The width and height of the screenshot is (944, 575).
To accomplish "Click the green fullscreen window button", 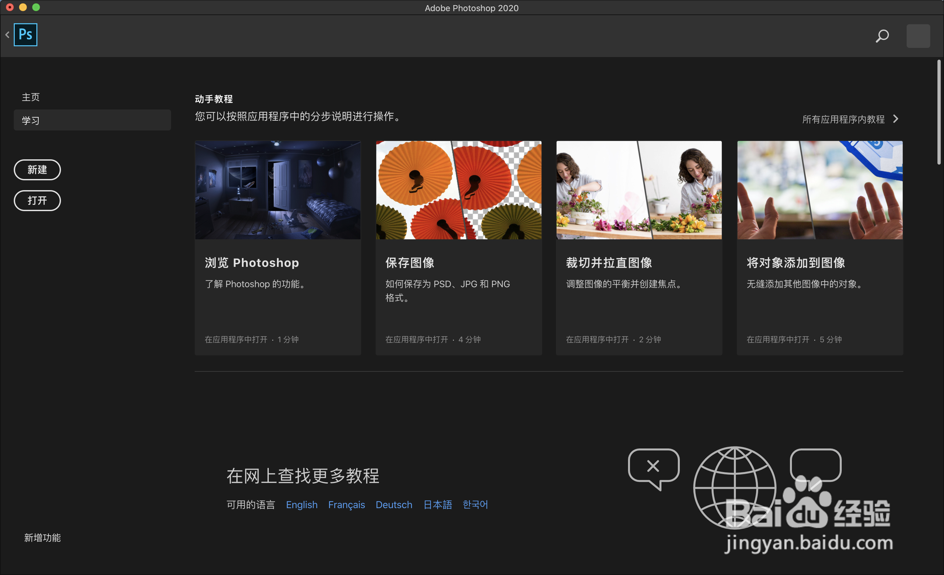I will click(x=36, y=7).
